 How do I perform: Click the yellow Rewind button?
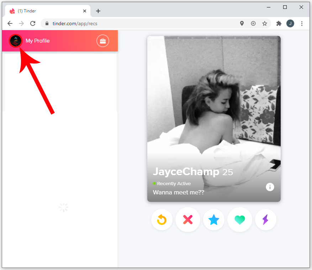coord(162,220)
